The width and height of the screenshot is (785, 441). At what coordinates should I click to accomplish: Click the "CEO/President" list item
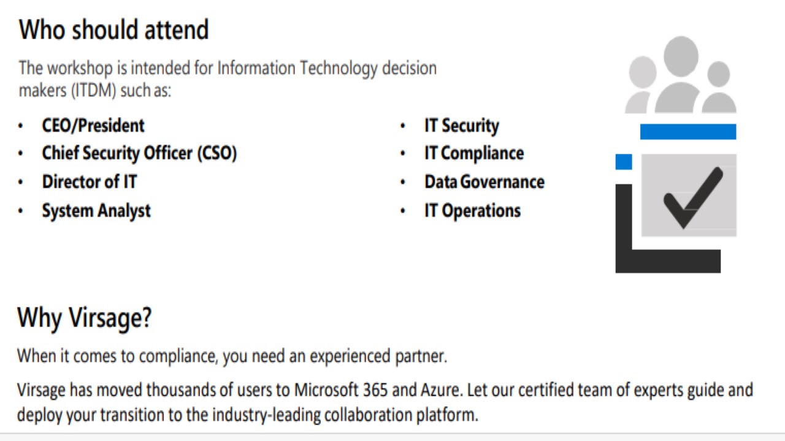click(93, 126)
